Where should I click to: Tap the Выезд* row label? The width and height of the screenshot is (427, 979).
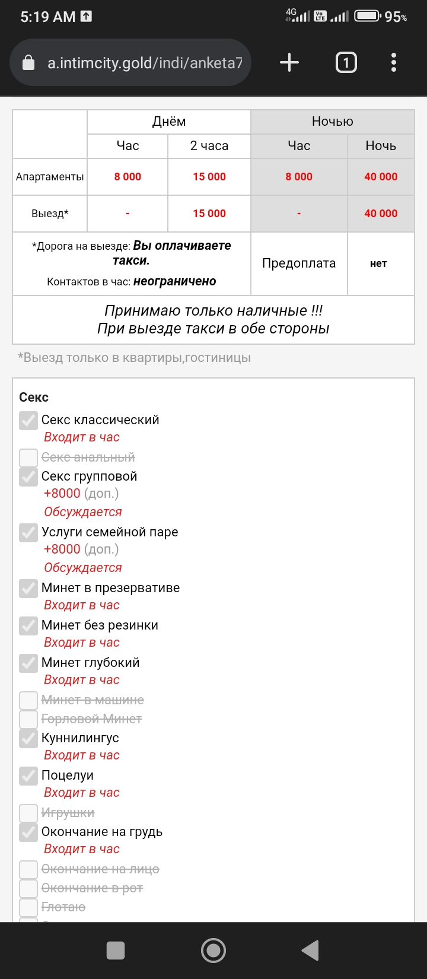(50, 214)
